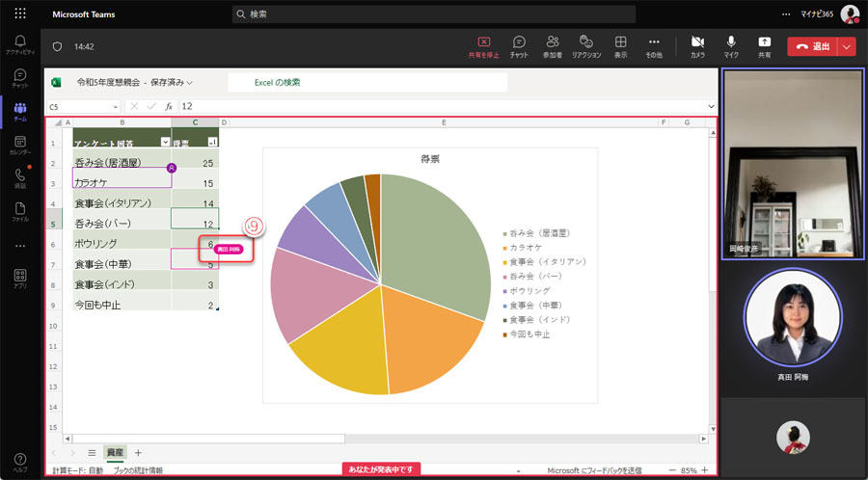
Task: Expand the Excel formula bar
Action: (712, 106)
